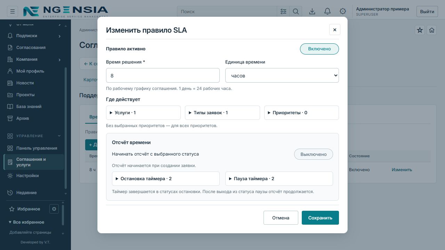Image resolution: width=445 pixels, height=250 pixels.
Task: Open notifications bell
Action: click(327, 11)
